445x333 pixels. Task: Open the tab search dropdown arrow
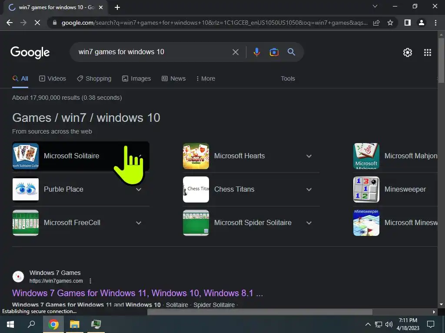[375, 6]
